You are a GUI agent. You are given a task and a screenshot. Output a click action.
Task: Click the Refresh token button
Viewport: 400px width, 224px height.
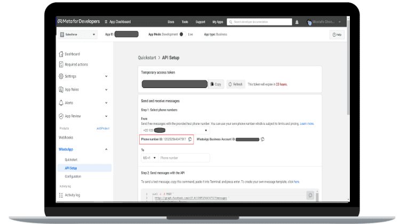pyautogui.click(x=235, y=84)
